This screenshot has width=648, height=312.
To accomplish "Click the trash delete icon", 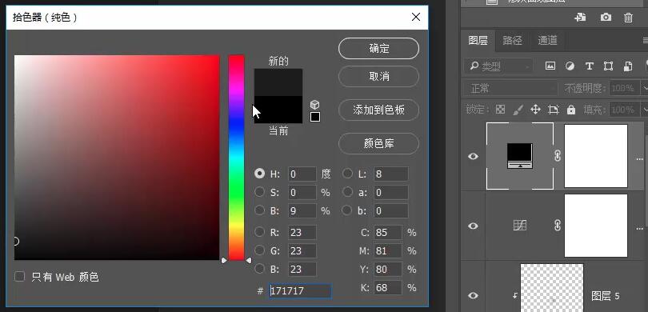I will point(628,18).
